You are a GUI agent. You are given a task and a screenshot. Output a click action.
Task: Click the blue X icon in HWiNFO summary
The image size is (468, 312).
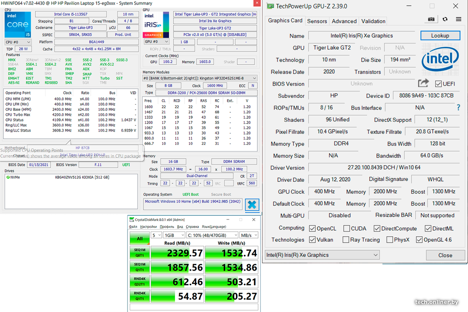[252, 205]
